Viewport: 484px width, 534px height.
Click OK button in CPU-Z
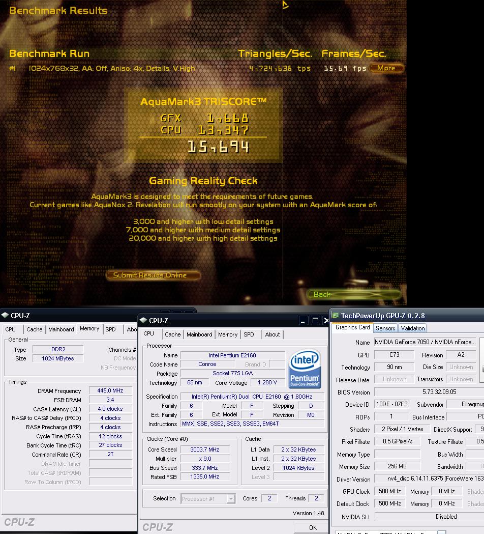[313, 527]
